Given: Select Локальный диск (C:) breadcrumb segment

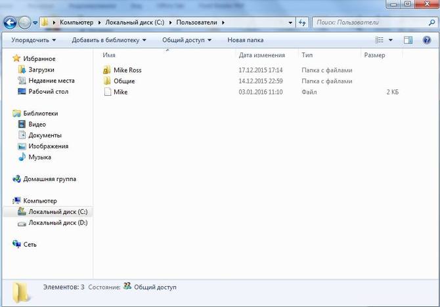Looking at the screenshot, I should point(135,22).
